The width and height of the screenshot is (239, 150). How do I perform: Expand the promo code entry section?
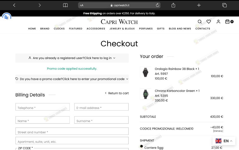pyautogui.click(x=72, y=79)
